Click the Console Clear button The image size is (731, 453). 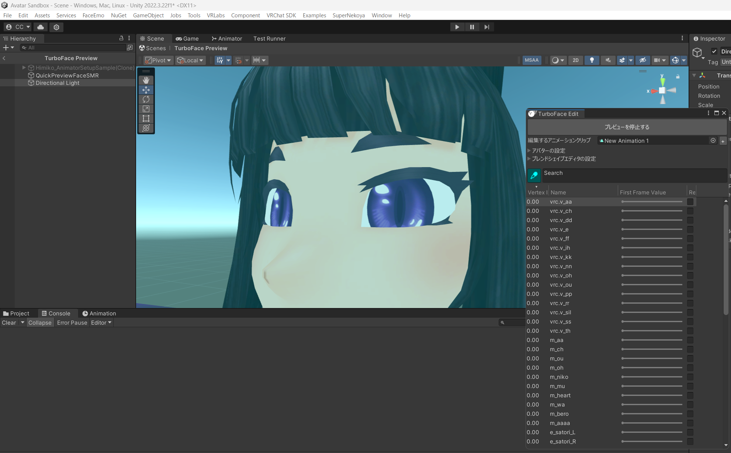click(9, 322)
